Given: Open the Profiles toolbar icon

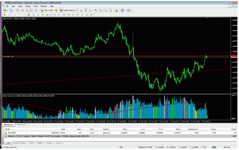Looking at the screenshot, I should click(x=11, y=10).
